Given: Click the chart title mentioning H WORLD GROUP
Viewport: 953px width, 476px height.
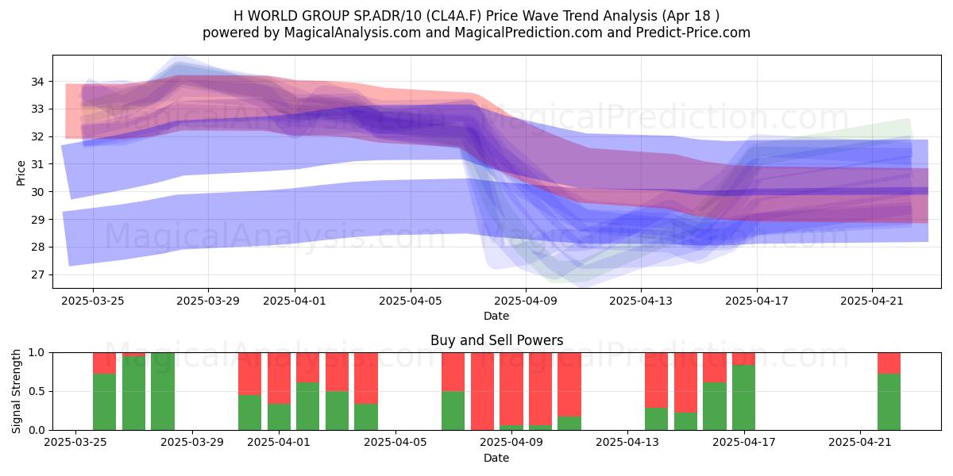Looking at the screenshot, I should click(x=476, y=15).
